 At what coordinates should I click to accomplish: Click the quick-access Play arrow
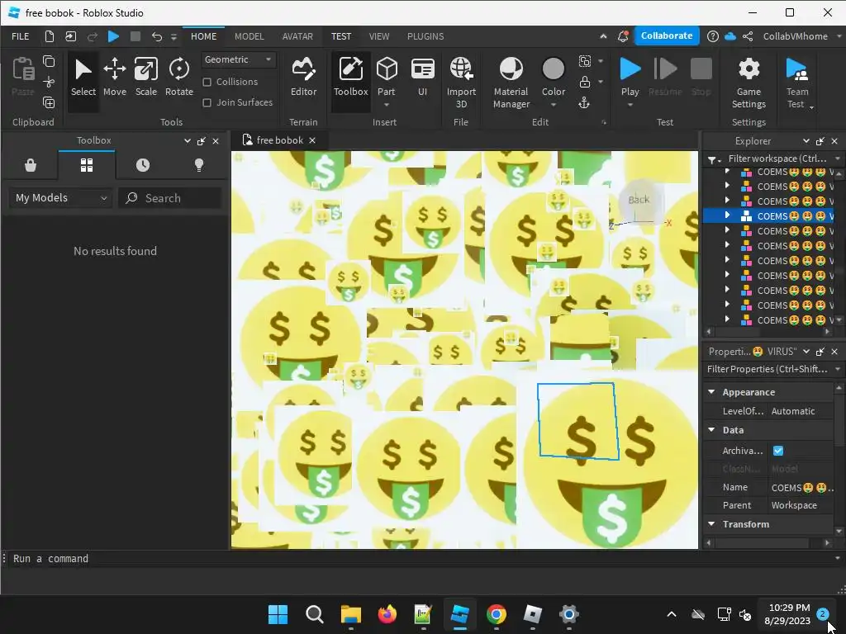113,36
